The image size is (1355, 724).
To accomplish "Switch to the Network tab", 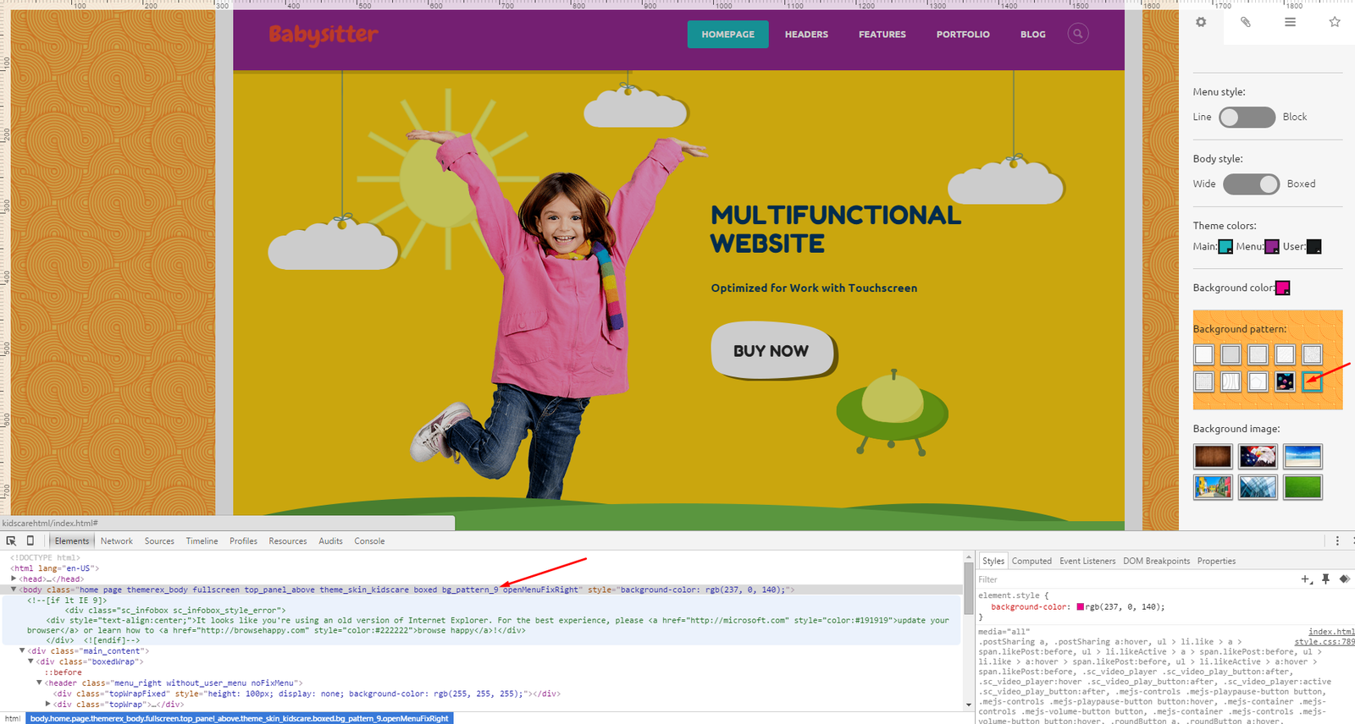I will coord(116,541).
